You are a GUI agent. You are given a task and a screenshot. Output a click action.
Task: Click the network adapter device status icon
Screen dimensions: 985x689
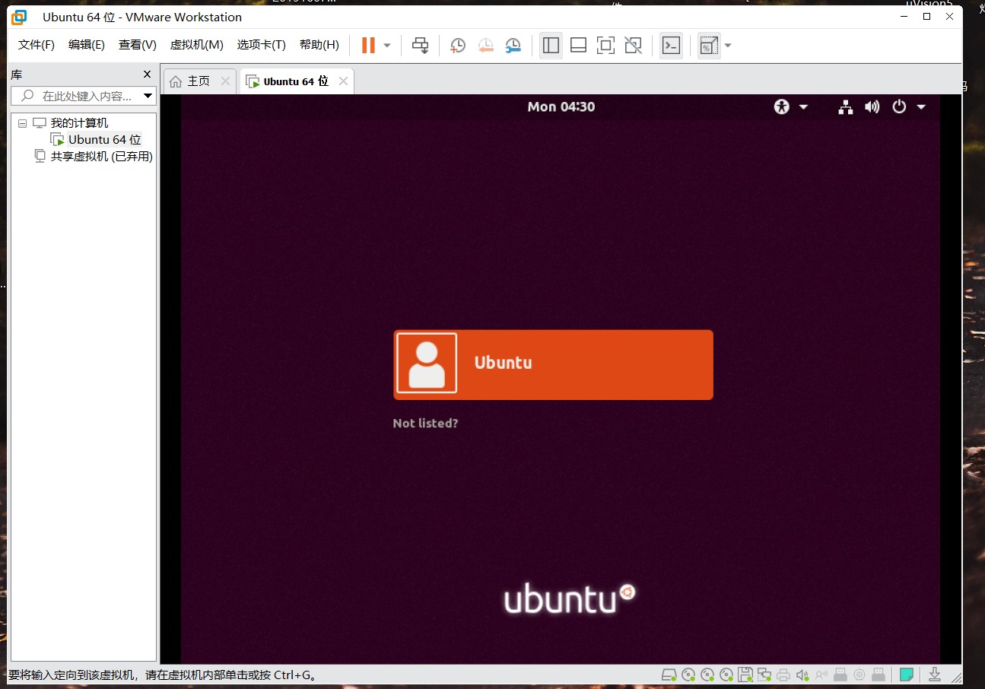(x=764, y=675)
